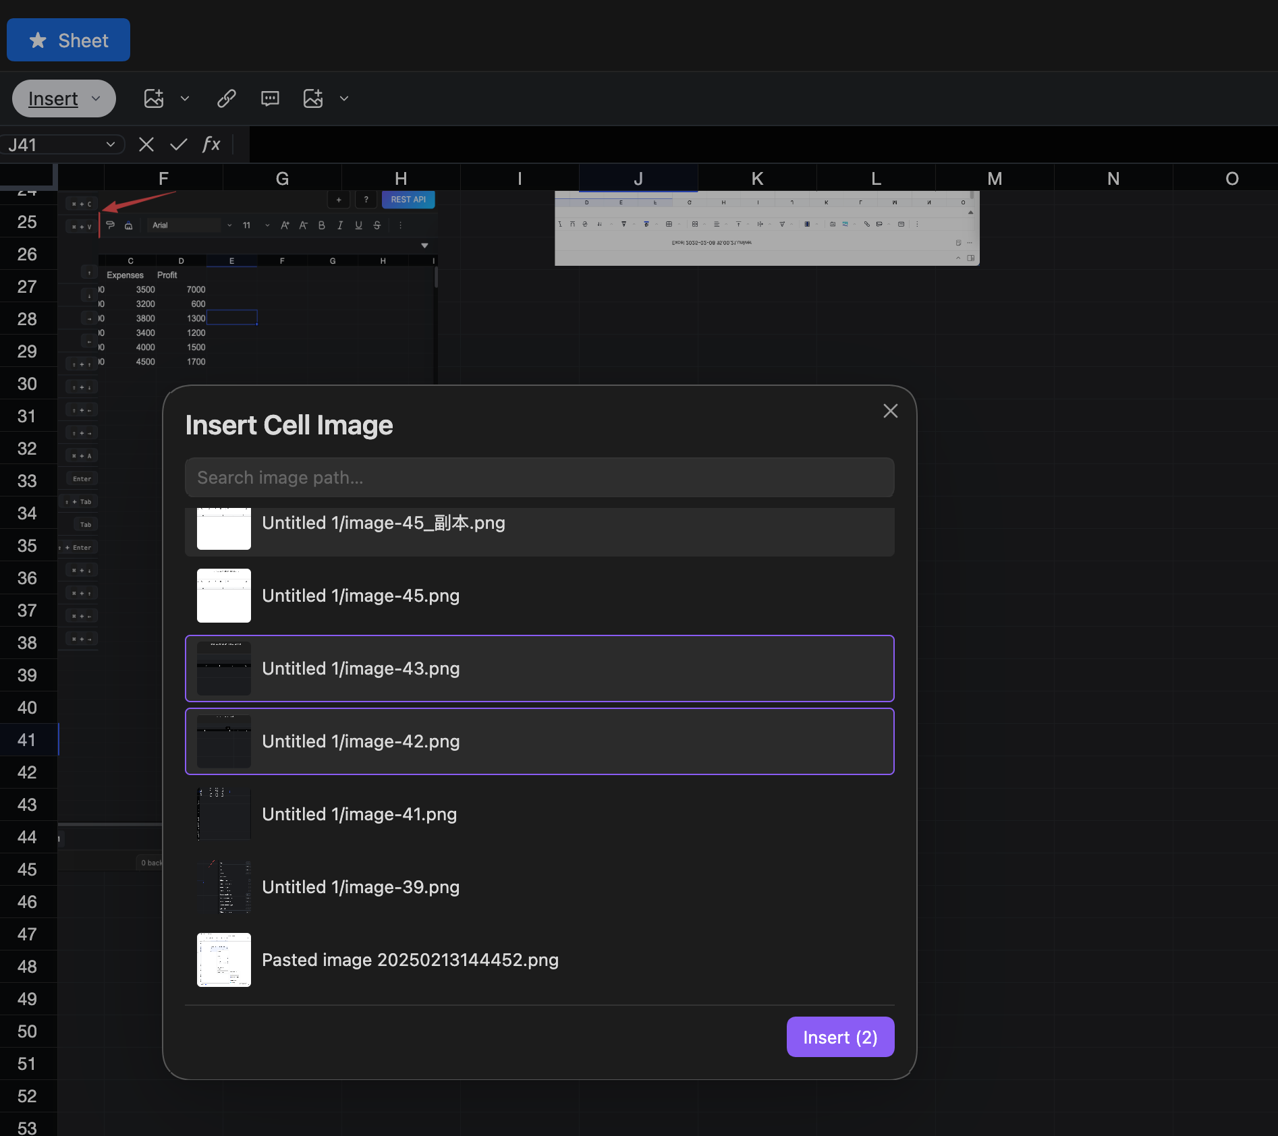The height and width of the screenshot is (1136, 1278).
Task: Click the insert cell image icon
Action: coord(313,98)
